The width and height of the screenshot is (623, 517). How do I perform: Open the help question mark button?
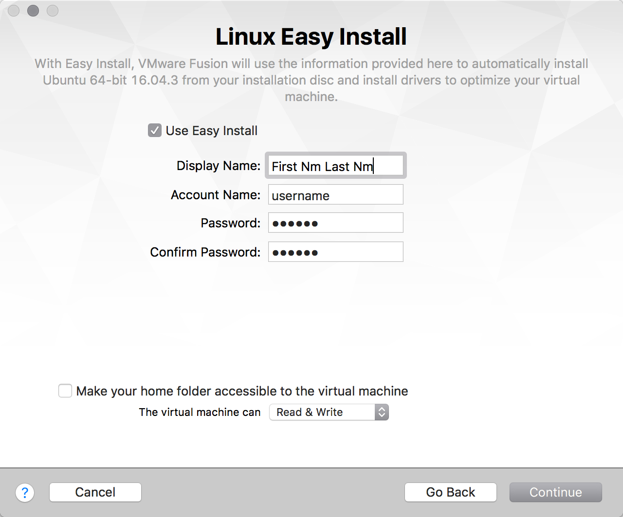pos(25,492)
